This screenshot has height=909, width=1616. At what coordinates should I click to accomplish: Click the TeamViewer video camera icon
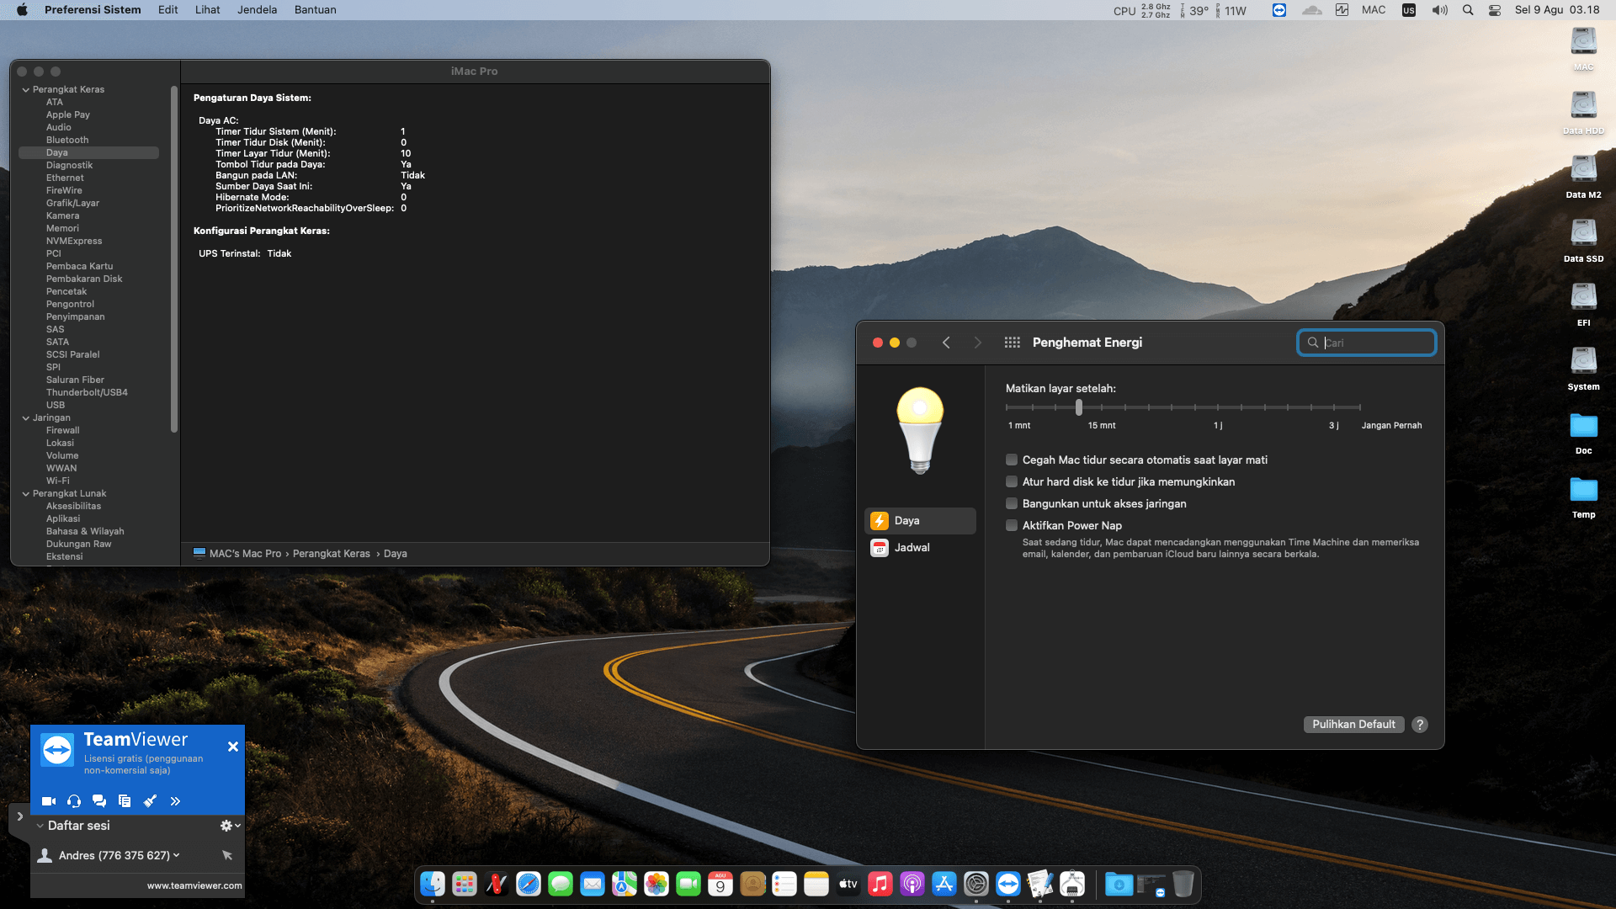click(x=49, y=801)
